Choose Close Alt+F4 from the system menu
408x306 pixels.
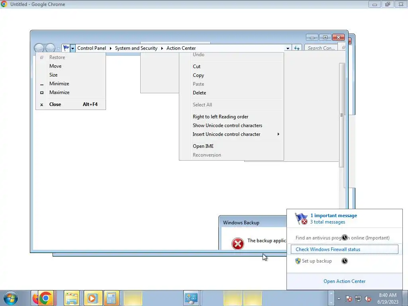click(x=71, y=104)
